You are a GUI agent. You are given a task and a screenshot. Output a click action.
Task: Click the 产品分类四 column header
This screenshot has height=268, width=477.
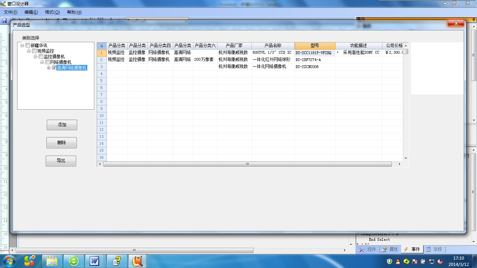[160, 46]
